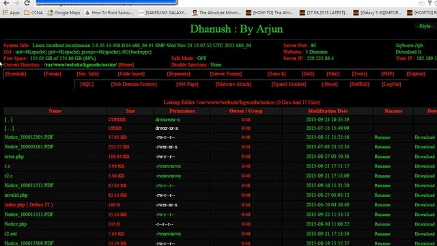Open the r2.c file
Image resolution: width=437 pixels, height=246 pixels.
[8, 176]
